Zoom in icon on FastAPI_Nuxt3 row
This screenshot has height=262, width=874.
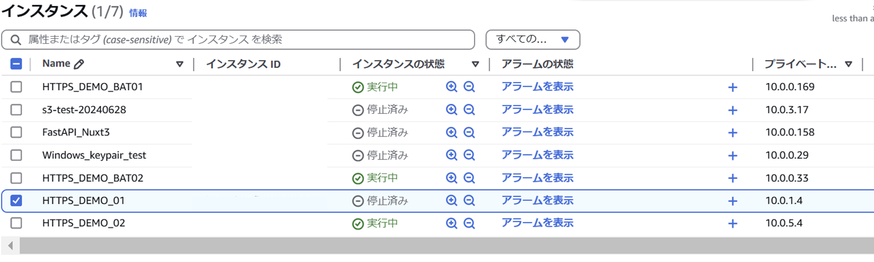(451, 132)
